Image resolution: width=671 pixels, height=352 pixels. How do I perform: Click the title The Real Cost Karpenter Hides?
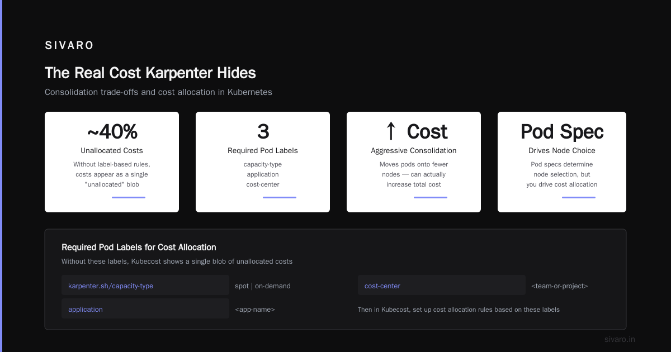[150, 73]
